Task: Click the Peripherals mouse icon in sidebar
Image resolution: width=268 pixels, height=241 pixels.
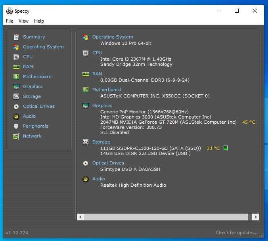Action: (x=16, y=126)
